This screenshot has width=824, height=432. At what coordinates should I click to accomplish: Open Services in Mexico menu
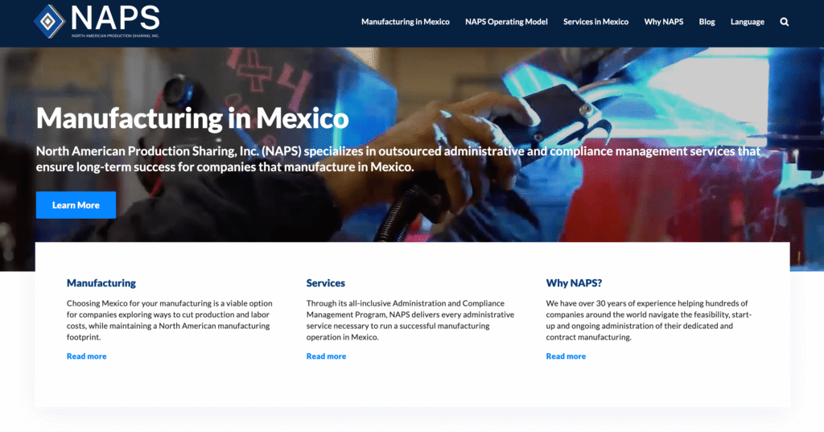pyautogui.click(x=595, y=22)
